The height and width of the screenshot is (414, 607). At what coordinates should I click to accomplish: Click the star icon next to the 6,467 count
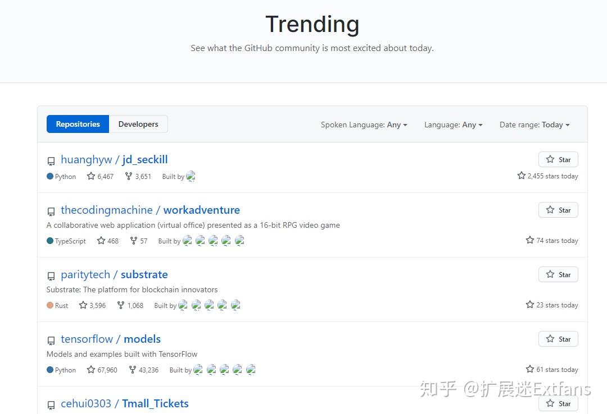90,176
